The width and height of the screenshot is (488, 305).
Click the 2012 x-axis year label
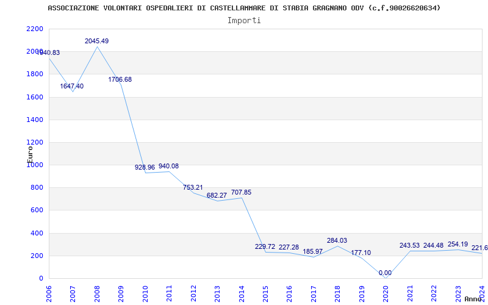(x=193, y=293)
